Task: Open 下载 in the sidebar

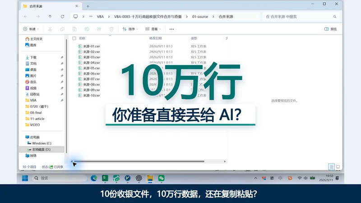Action: click(x=31, y=57)
